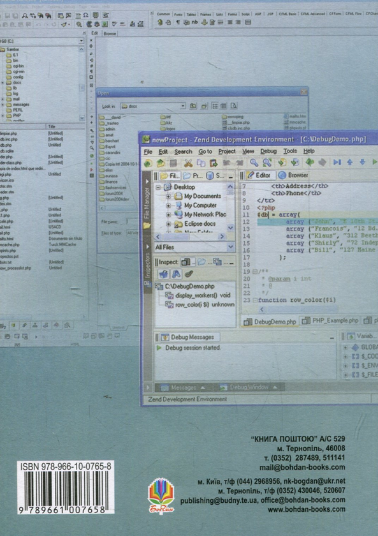378x536 pixels.
Task: Open the PHP_Example.php file tab
Action: pyautogui.click(x=330, y=320)
